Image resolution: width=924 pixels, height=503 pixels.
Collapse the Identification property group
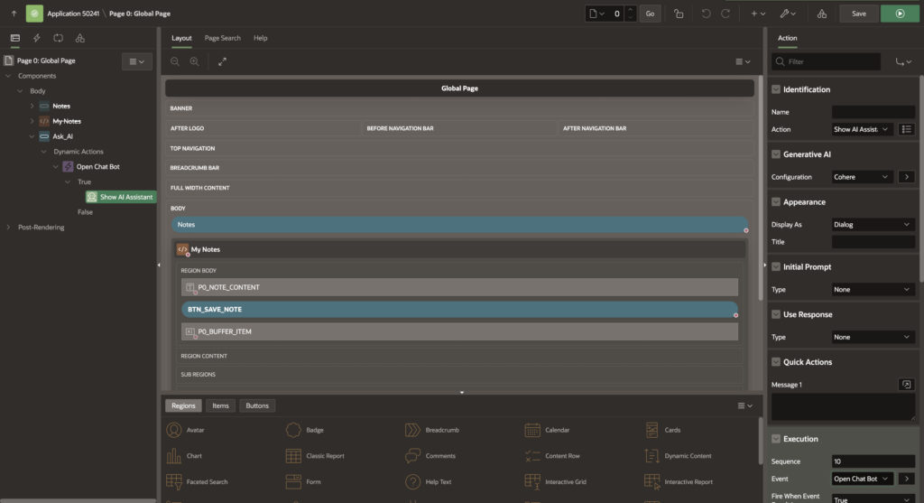tap(776, 89)
